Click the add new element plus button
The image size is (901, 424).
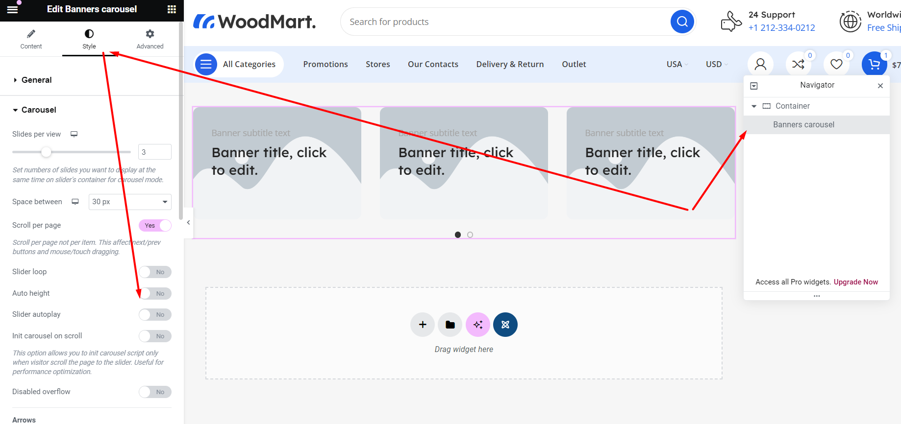point(423,325)
